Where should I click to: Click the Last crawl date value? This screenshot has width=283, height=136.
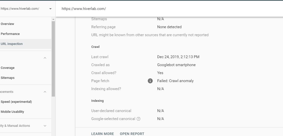pos(178,57)
